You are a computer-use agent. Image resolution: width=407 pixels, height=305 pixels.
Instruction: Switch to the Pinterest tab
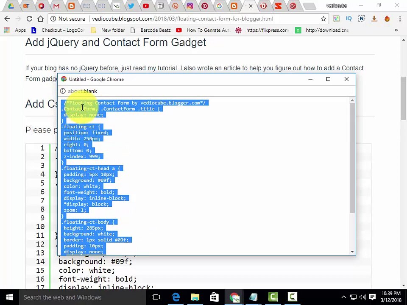(x=205, y=6)
